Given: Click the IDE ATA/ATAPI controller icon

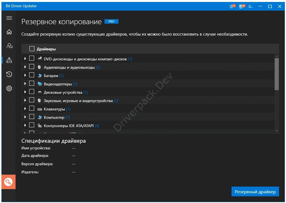Looking at the screenshot, I should tap(40, 125).
